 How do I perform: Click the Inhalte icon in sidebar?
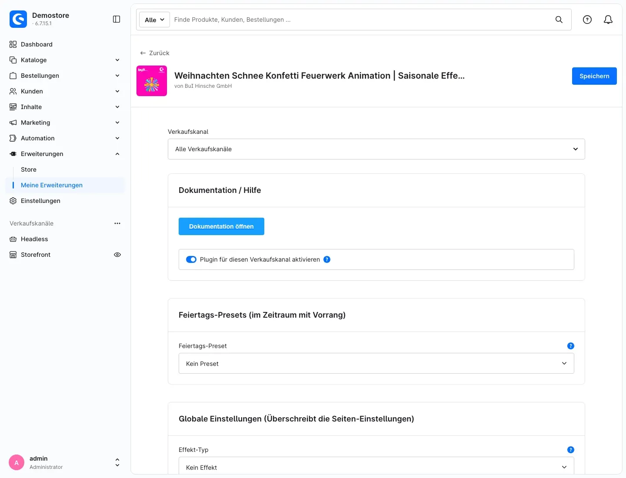13,107
